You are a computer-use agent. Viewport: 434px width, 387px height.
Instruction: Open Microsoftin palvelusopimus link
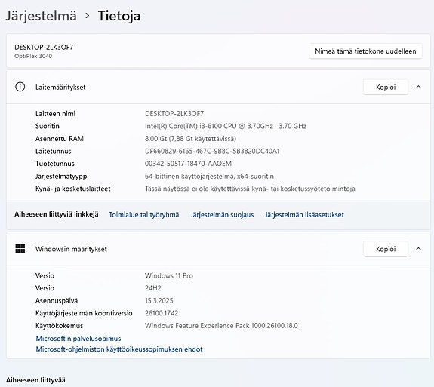coord(78,338)
